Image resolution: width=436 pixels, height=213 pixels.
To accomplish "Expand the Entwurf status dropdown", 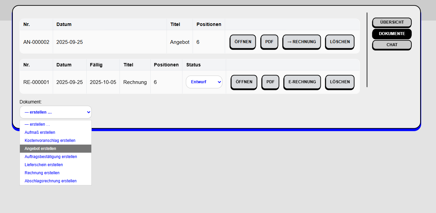I will coord(204,82).
